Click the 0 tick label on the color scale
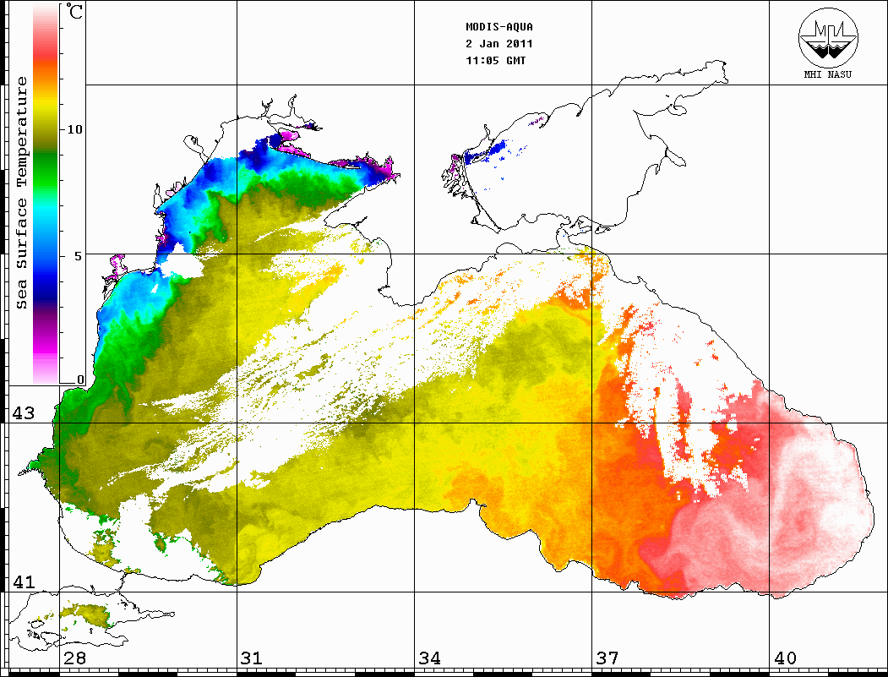This screenshot has height=677, width=888. point(80,379)
